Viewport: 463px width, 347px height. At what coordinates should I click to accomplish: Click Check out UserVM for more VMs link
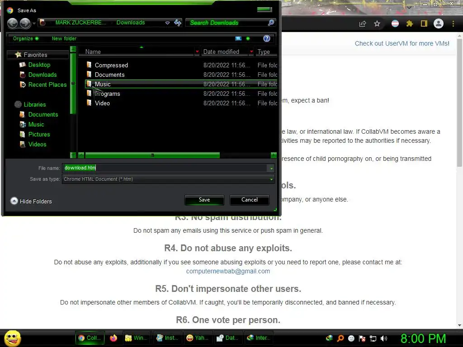click(x=402, y=43)
